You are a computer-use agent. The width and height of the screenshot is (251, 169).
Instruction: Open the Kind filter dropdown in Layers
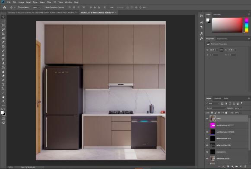[213, 104]
